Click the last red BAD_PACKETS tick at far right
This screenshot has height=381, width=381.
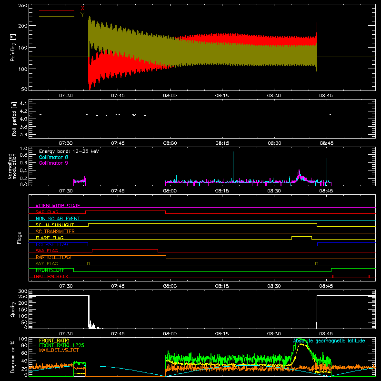369,276
